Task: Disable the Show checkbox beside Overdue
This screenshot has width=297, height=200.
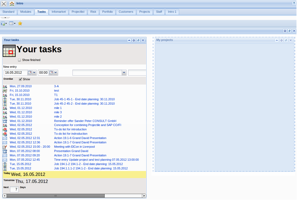Action: tap(21, 79)
